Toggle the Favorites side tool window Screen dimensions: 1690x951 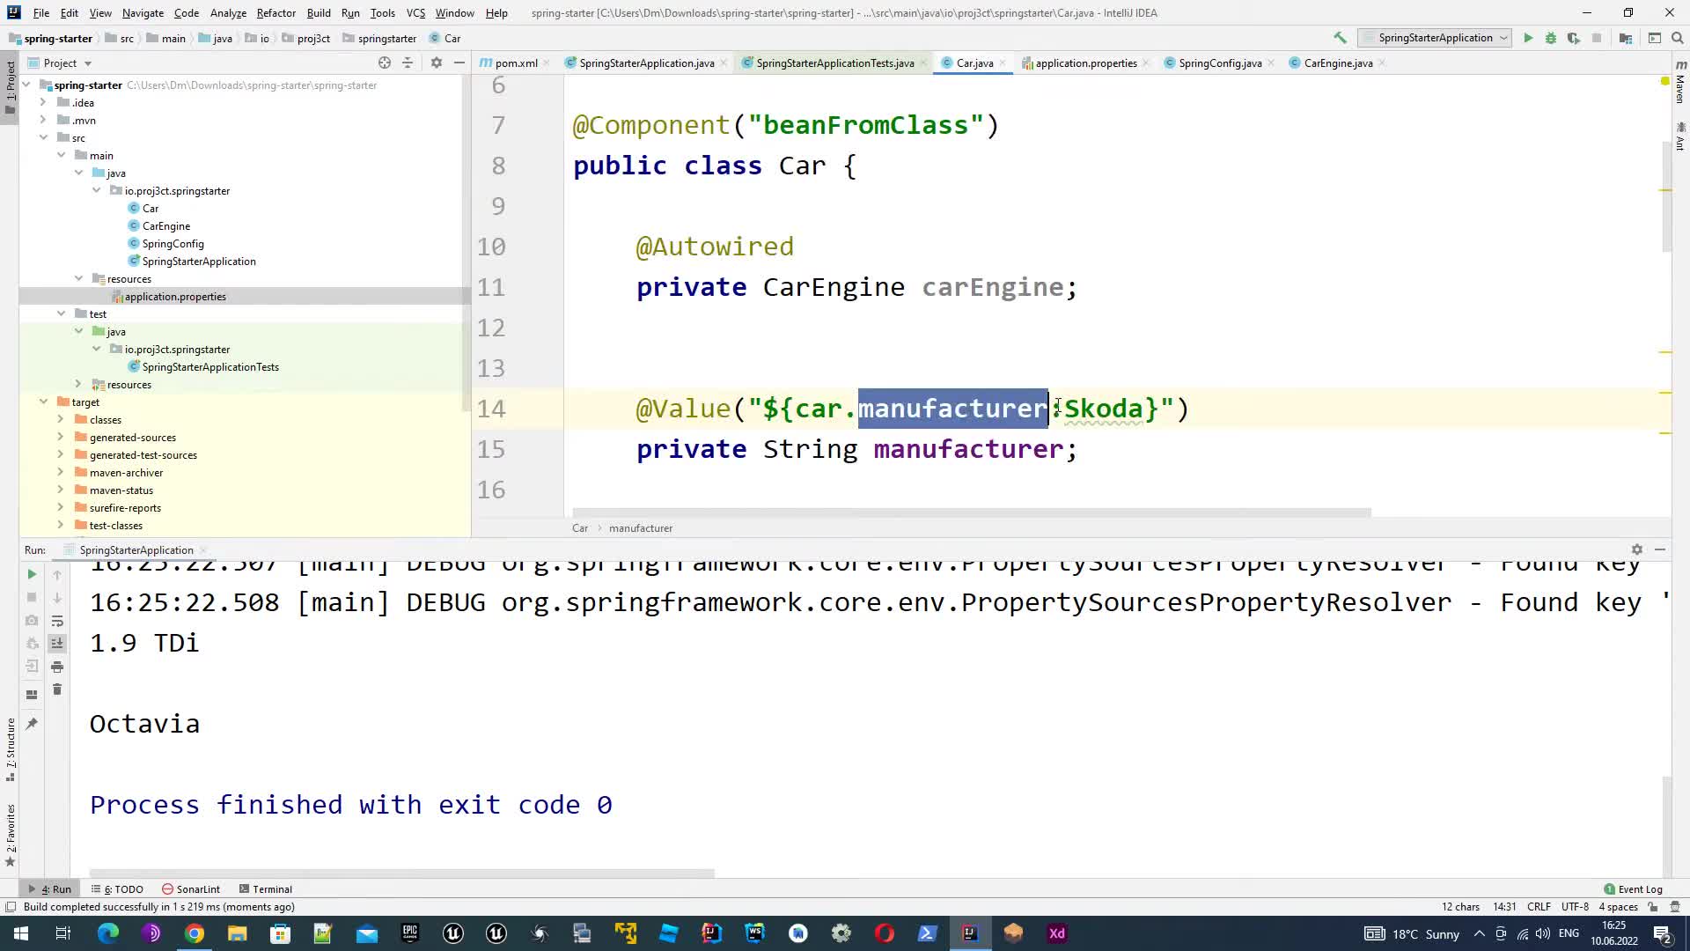(x=11, y=835)
